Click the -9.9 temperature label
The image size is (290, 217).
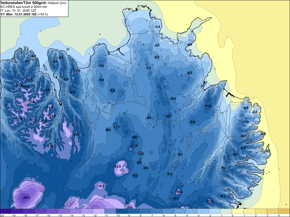[139, 162]
